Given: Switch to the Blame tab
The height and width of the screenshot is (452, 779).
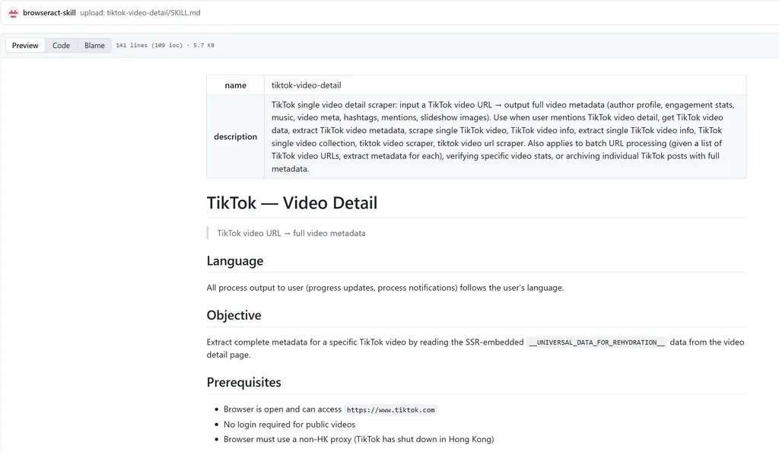Looking at the screenshot, I should [94, 45].
